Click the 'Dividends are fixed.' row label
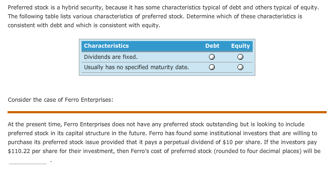332x182 pixels. pos(111,57)
